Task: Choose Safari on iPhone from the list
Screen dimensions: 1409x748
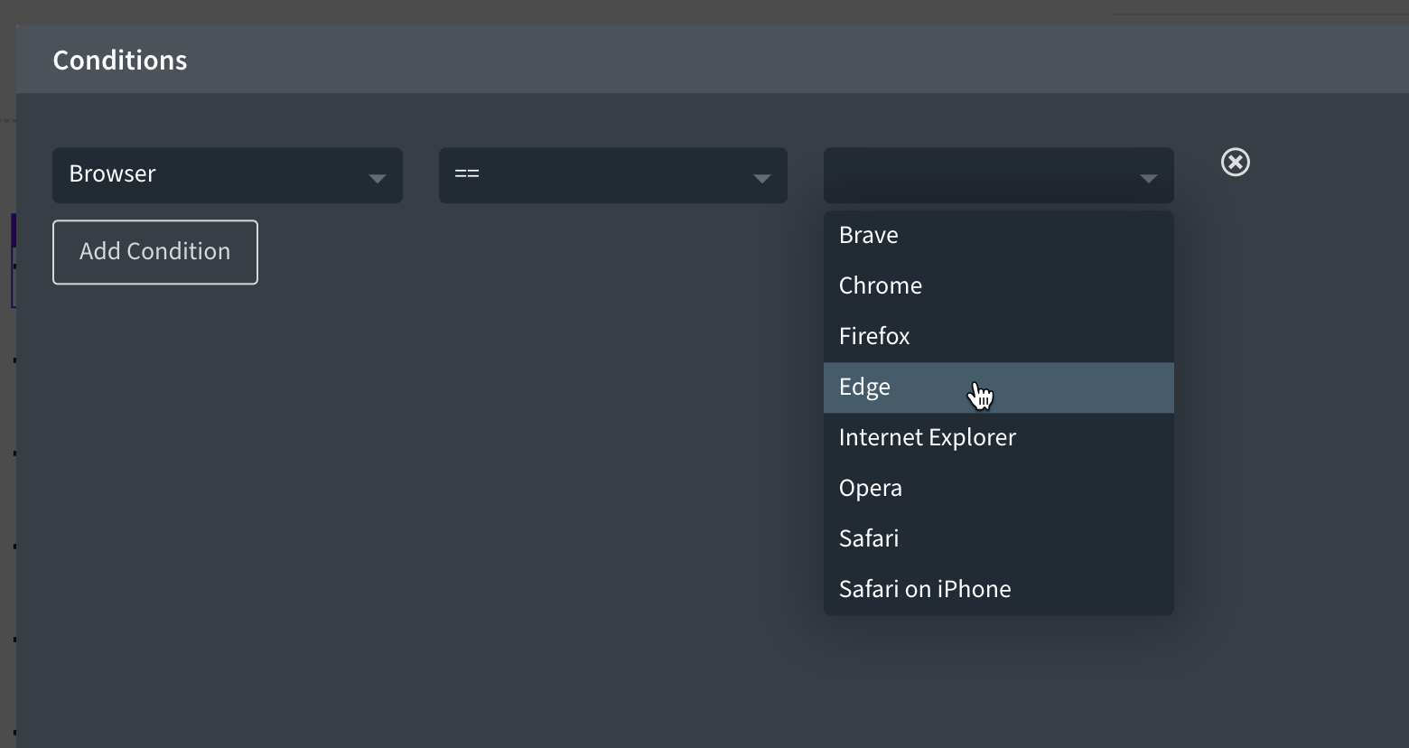Action: pos(925,590)
